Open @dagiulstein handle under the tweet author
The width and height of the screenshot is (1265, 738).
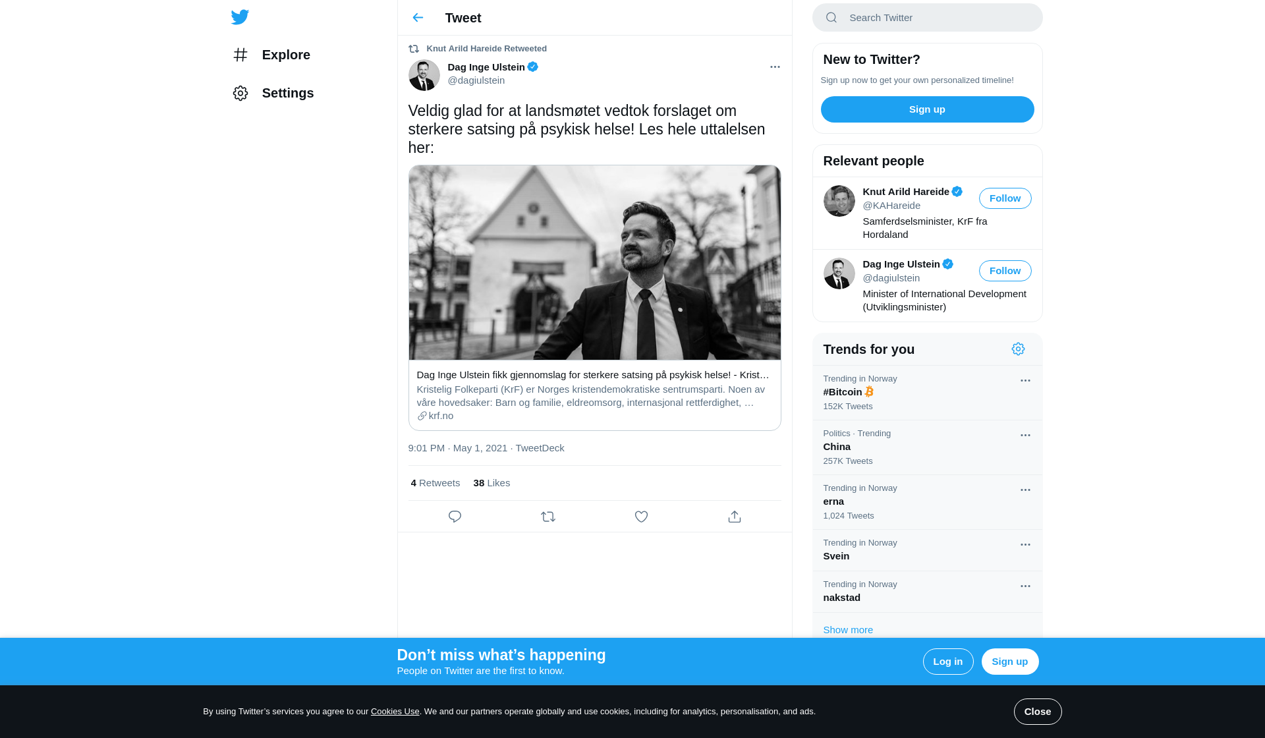coord(476,80)
